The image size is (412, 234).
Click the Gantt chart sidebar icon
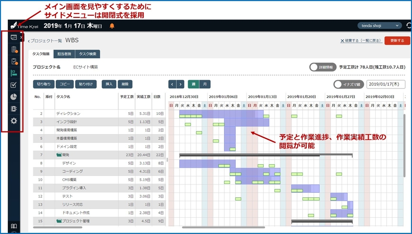[14, 73]
